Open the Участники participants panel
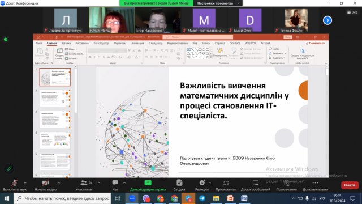Screen dimensions: 362x204 click(84, 185)
